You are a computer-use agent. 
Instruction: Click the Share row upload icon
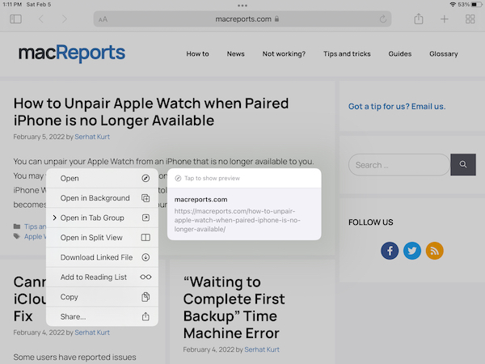[x=145, y=316]
